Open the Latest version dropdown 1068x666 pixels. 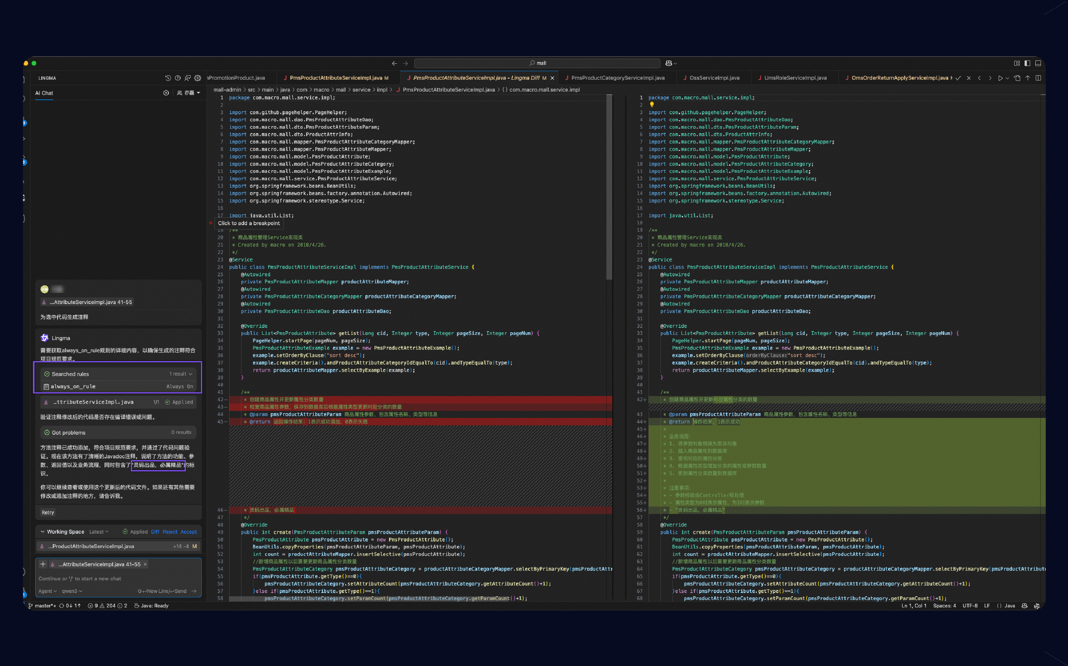pos(99,532)
